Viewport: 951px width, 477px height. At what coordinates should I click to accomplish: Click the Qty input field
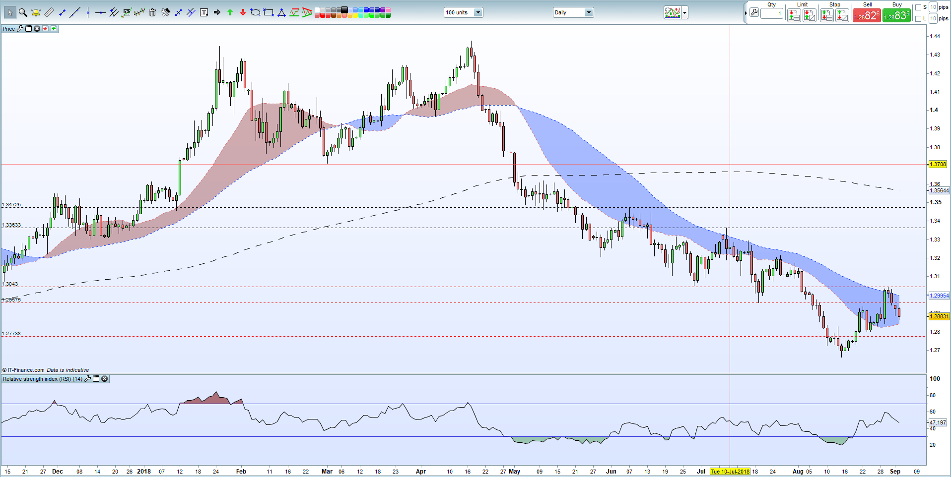point(772,13)
